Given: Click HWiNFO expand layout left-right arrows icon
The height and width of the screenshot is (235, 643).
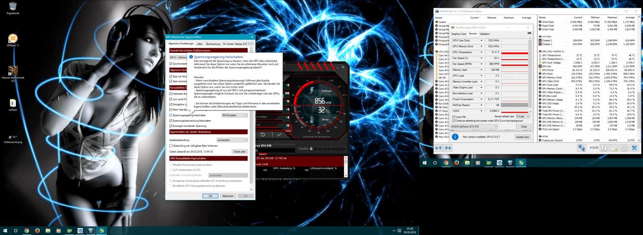Looking at the screenshot, I should (438, 148).
